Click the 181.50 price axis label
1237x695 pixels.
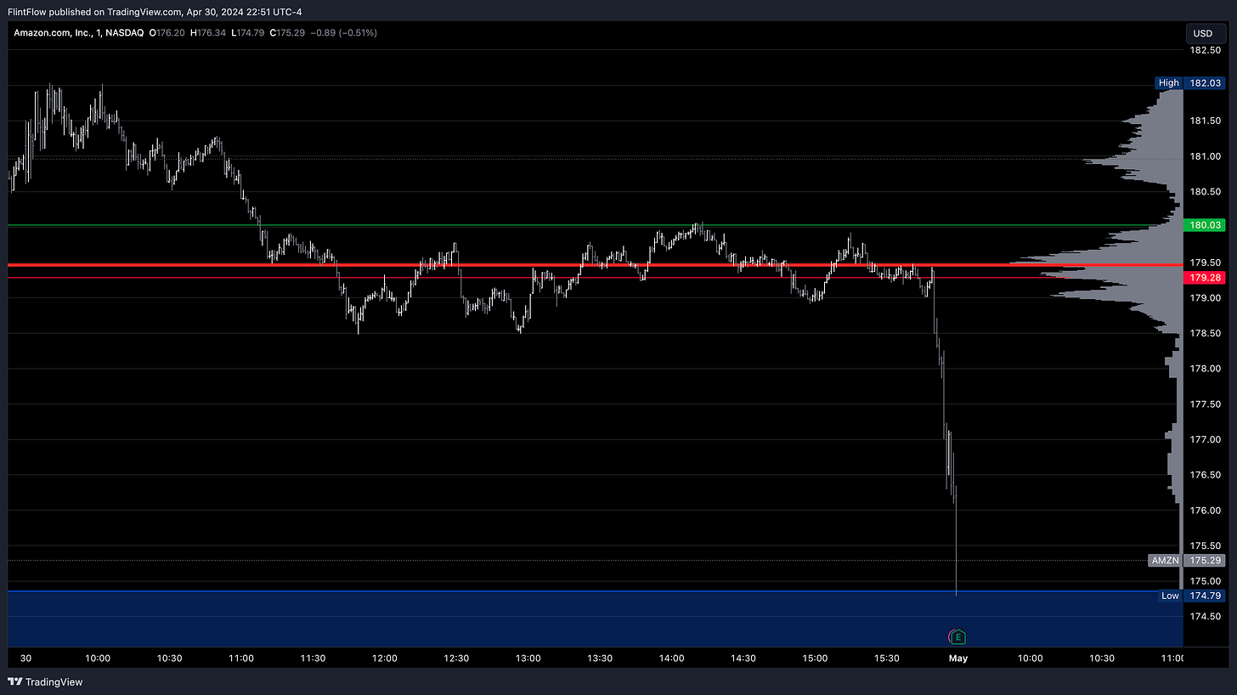(1206, 121)
